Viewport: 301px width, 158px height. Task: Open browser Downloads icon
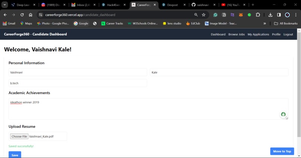270,15
